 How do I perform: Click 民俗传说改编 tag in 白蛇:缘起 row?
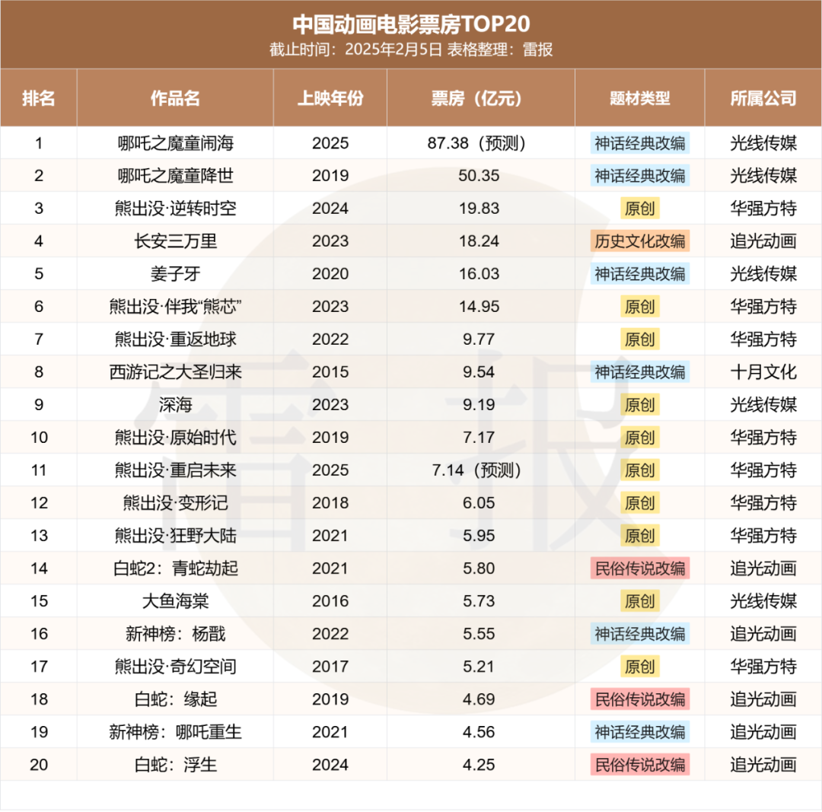point(639,699)
